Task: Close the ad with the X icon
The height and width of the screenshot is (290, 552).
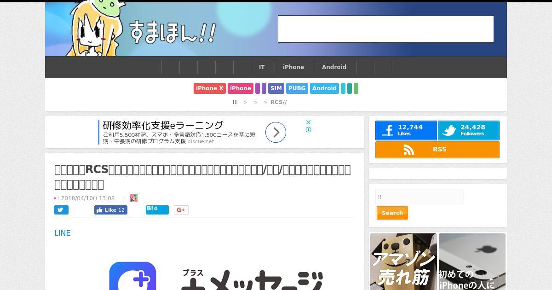Action: (309, 122)
